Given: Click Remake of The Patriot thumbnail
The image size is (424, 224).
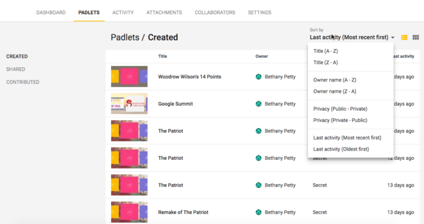Looking at the screenshot, I should pos(129,212).
